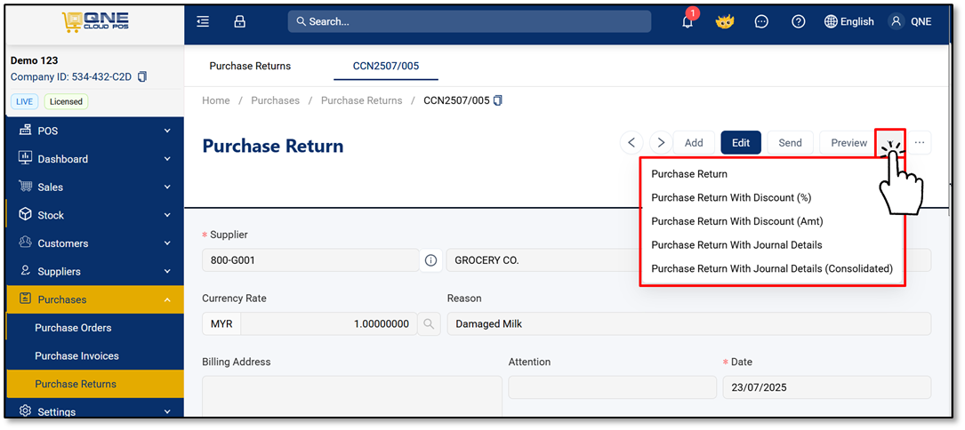Switch to the Purchase Returns tab
This screenshot has height=430, width=965.
250,66
